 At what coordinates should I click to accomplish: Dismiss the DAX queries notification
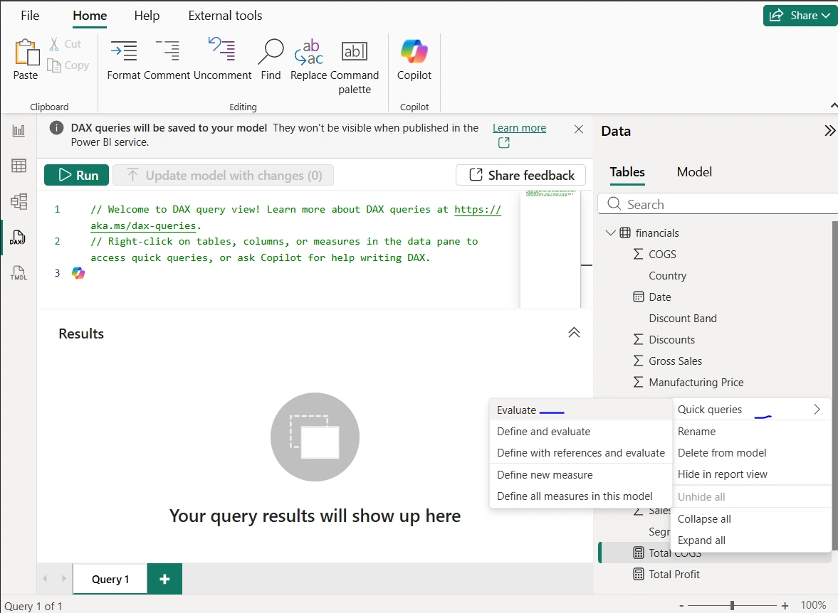click(x=578, y=129)
